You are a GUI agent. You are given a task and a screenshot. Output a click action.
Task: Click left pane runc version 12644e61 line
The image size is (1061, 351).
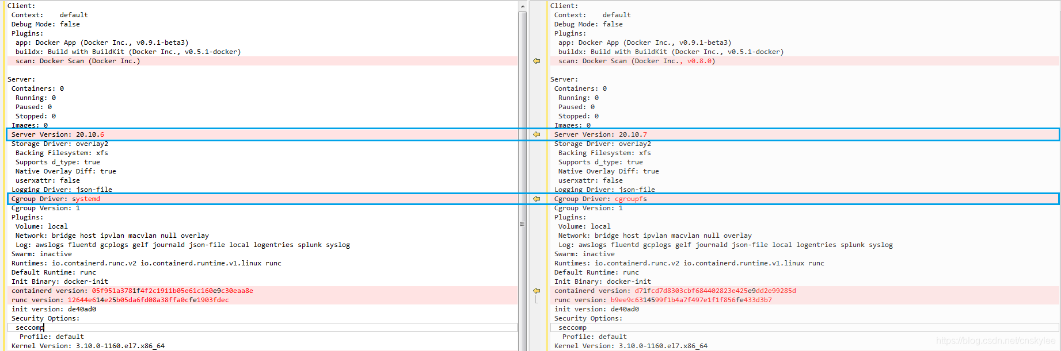pos(120,300)
